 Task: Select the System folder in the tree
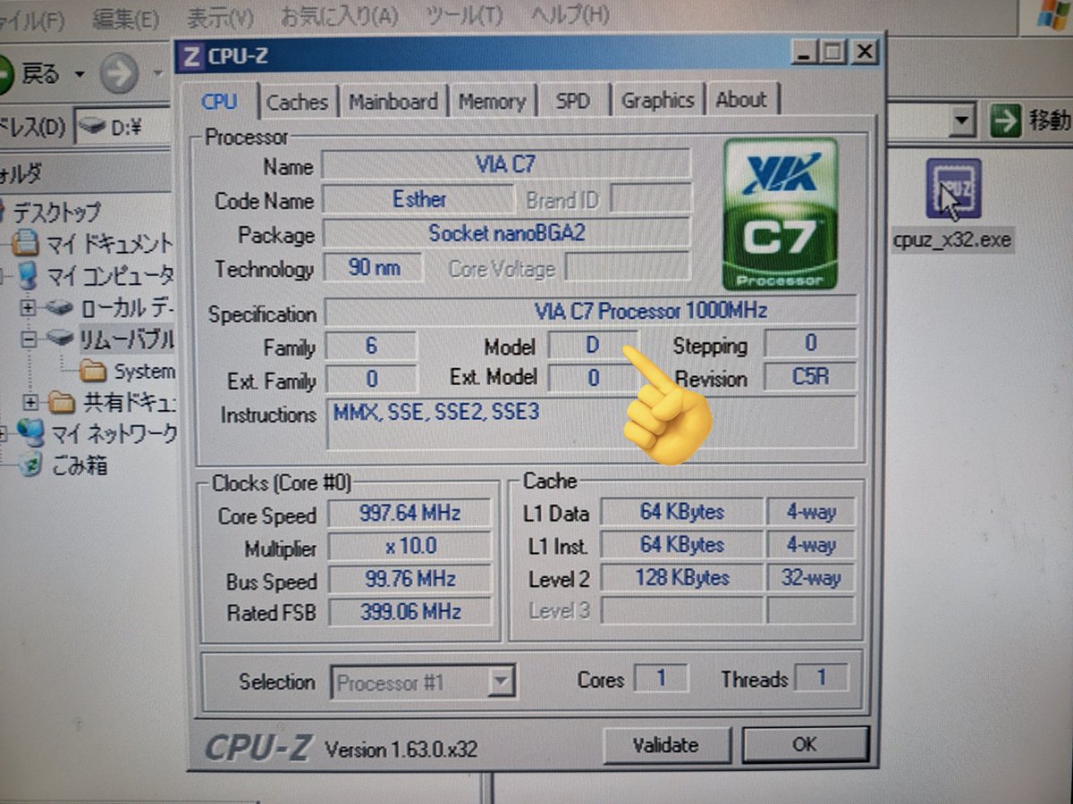coord(144,371)
